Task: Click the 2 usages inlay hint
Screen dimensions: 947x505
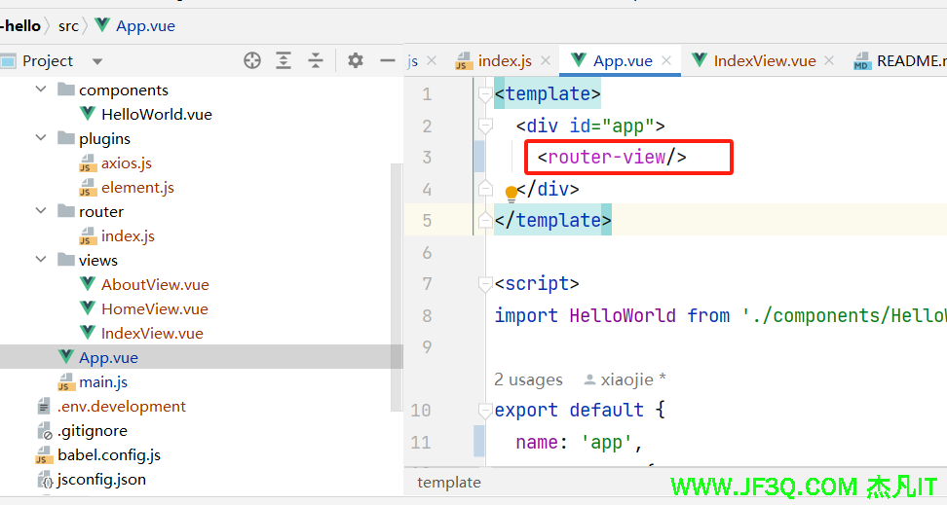Action: click(x=528, y=379)
